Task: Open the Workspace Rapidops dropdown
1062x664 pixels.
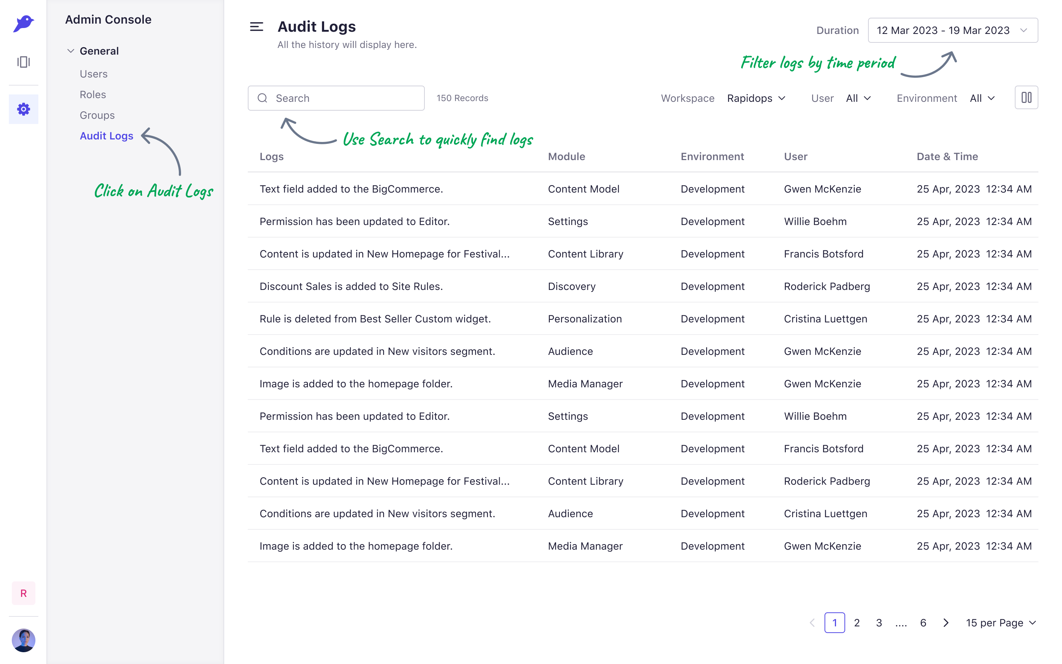Action: 756,98
